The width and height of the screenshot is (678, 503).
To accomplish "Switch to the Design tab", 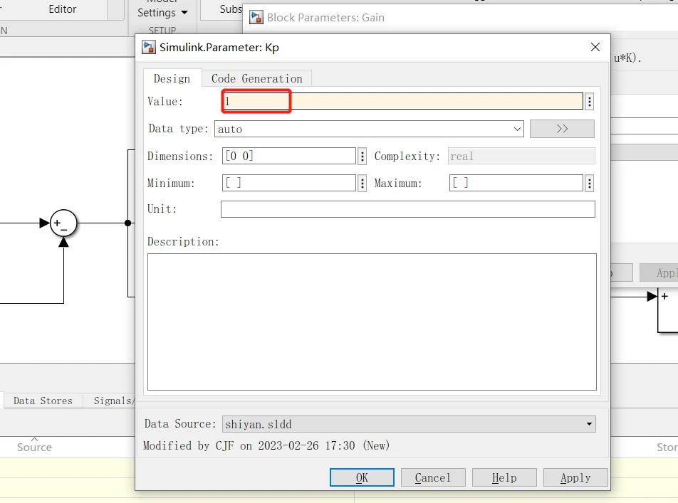I will click(x=172, y=79).
